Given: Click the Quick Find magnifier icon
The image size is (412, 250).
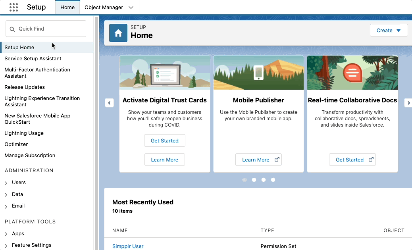Looking at the screenshot, I should click(12, 29).
